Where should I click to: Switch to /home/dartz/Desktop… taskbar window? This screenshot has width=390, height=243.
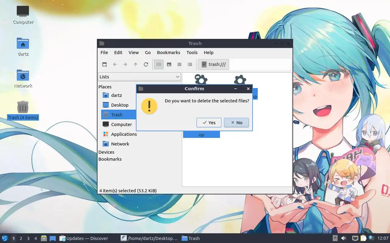point(149,238)
